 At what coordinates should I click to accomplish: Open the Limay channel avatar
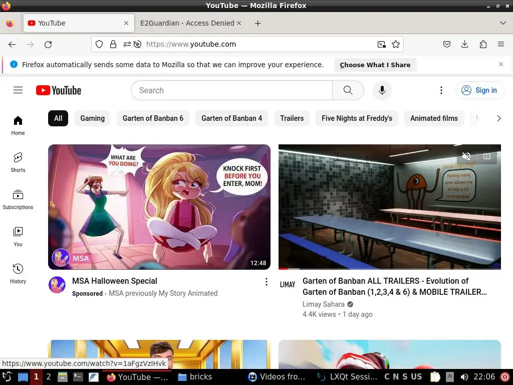click(287, 285)
